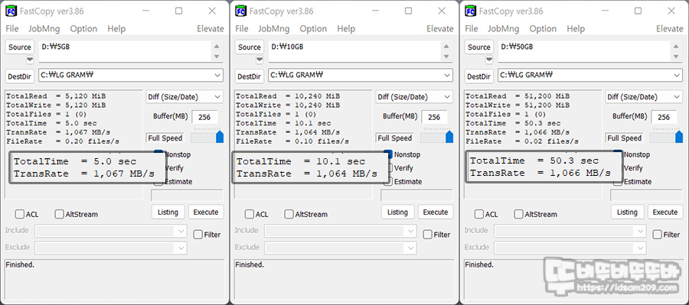Click Source button in D:\50GB window
The image size is (689, 305).
click(x=479, y=47)
